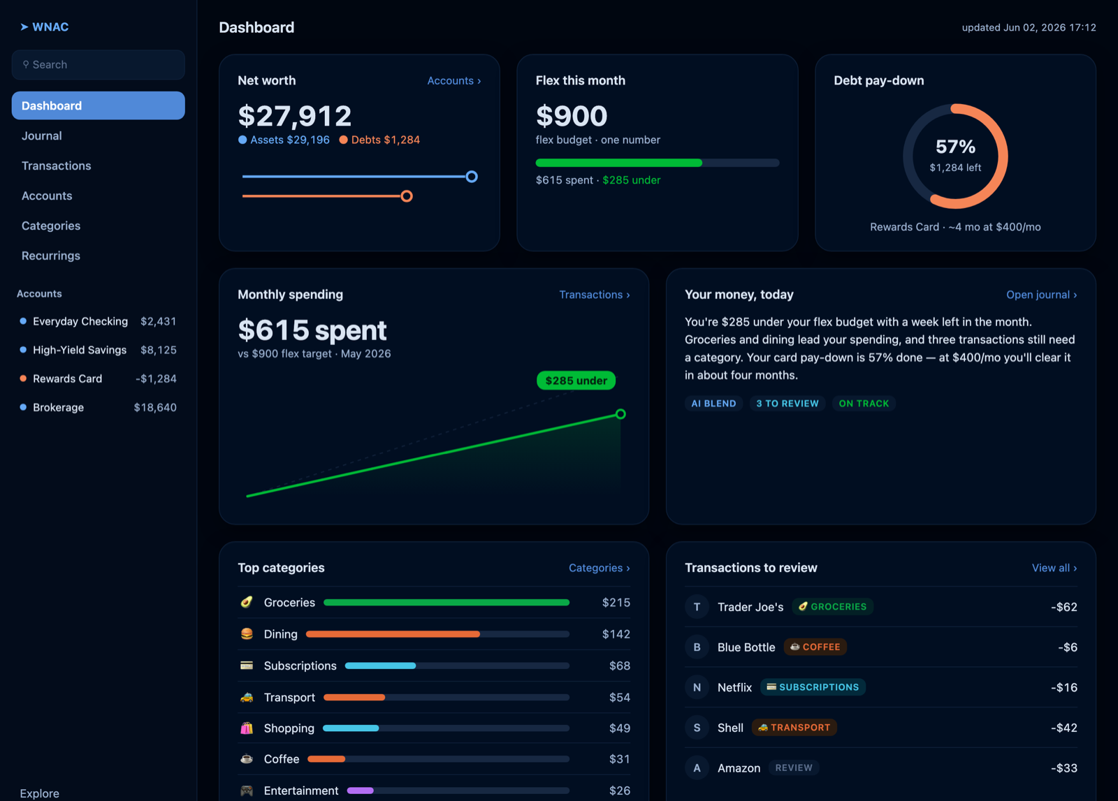This screenshot has width=1118, height=801.
Task: Click the Entertainment gamepad icon
Action: tap(247, 791)
